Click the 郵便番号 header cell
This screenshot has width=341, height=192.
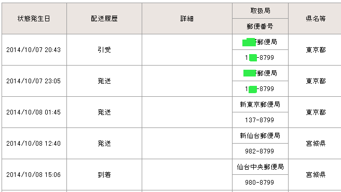tap(260, 27)
